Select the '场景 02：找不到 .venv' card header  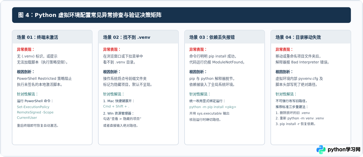pyautogui.click(x=138, y=37)
